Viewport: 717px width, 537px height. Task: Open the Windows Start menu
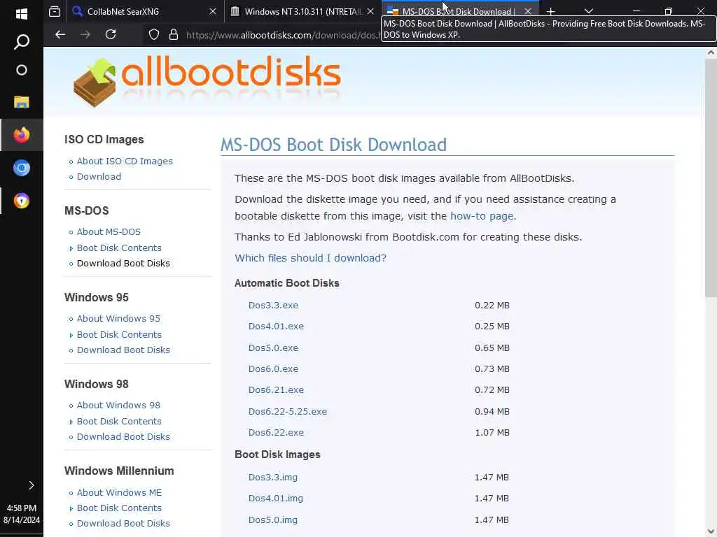pyautogui.click(x=22, y=14)
